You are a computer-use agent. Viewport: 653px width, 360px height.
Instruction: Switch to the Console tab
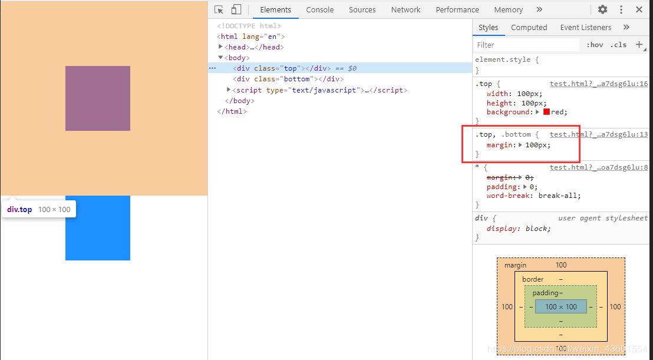click(320, 9)
